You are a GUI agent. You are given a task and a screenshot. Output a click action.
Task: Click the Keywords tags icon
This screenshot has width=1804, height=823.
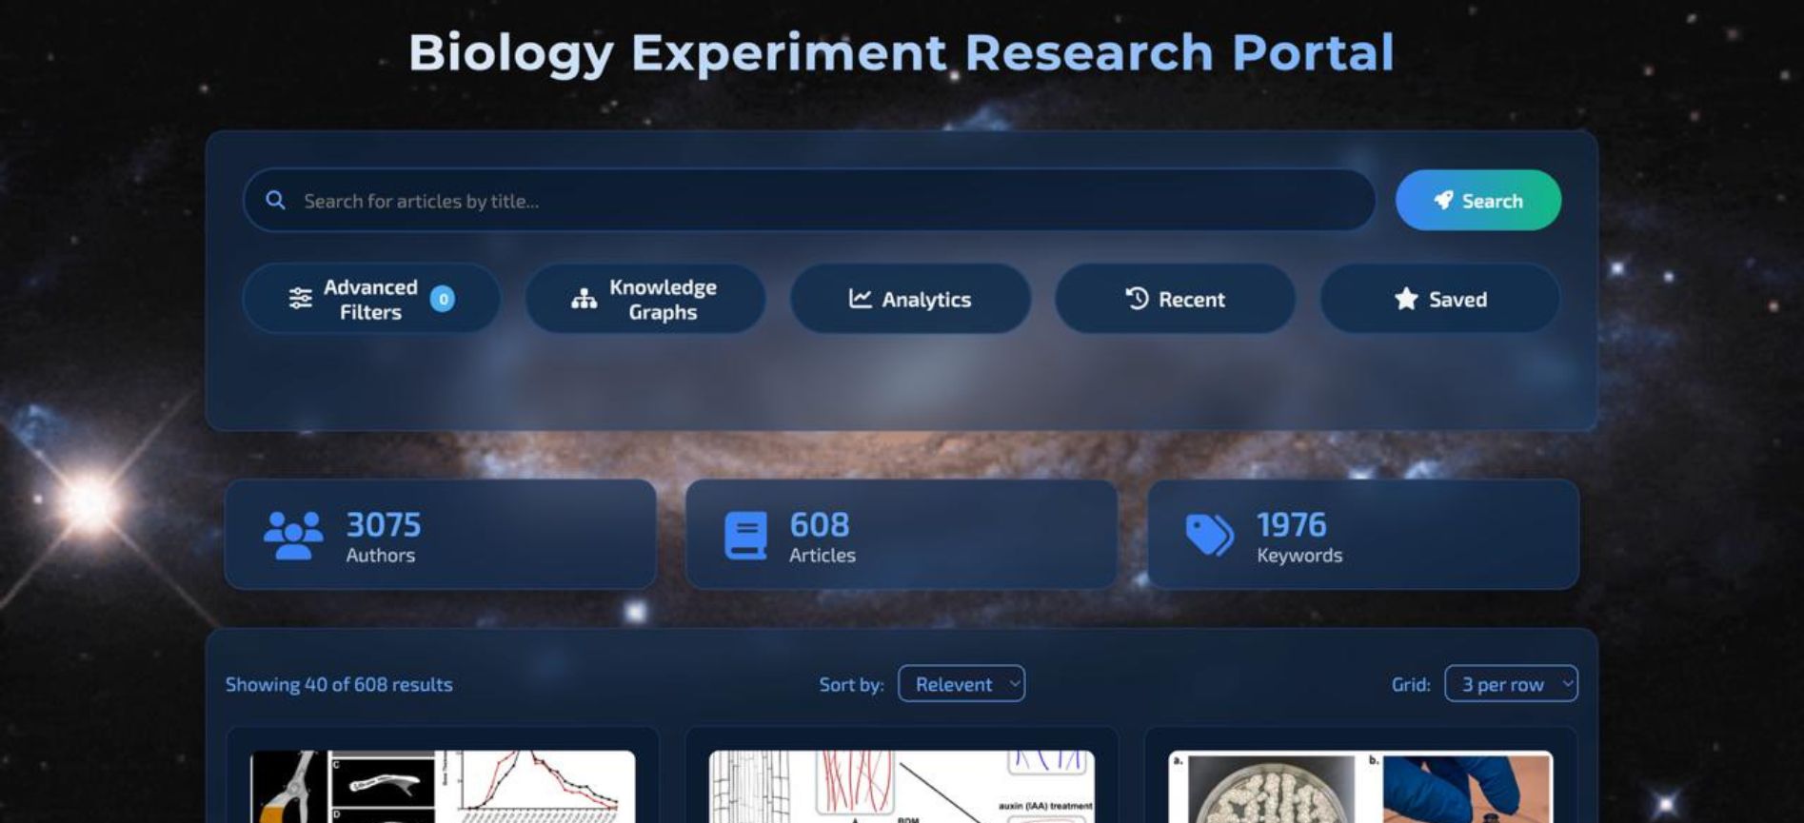(1209, 535)
